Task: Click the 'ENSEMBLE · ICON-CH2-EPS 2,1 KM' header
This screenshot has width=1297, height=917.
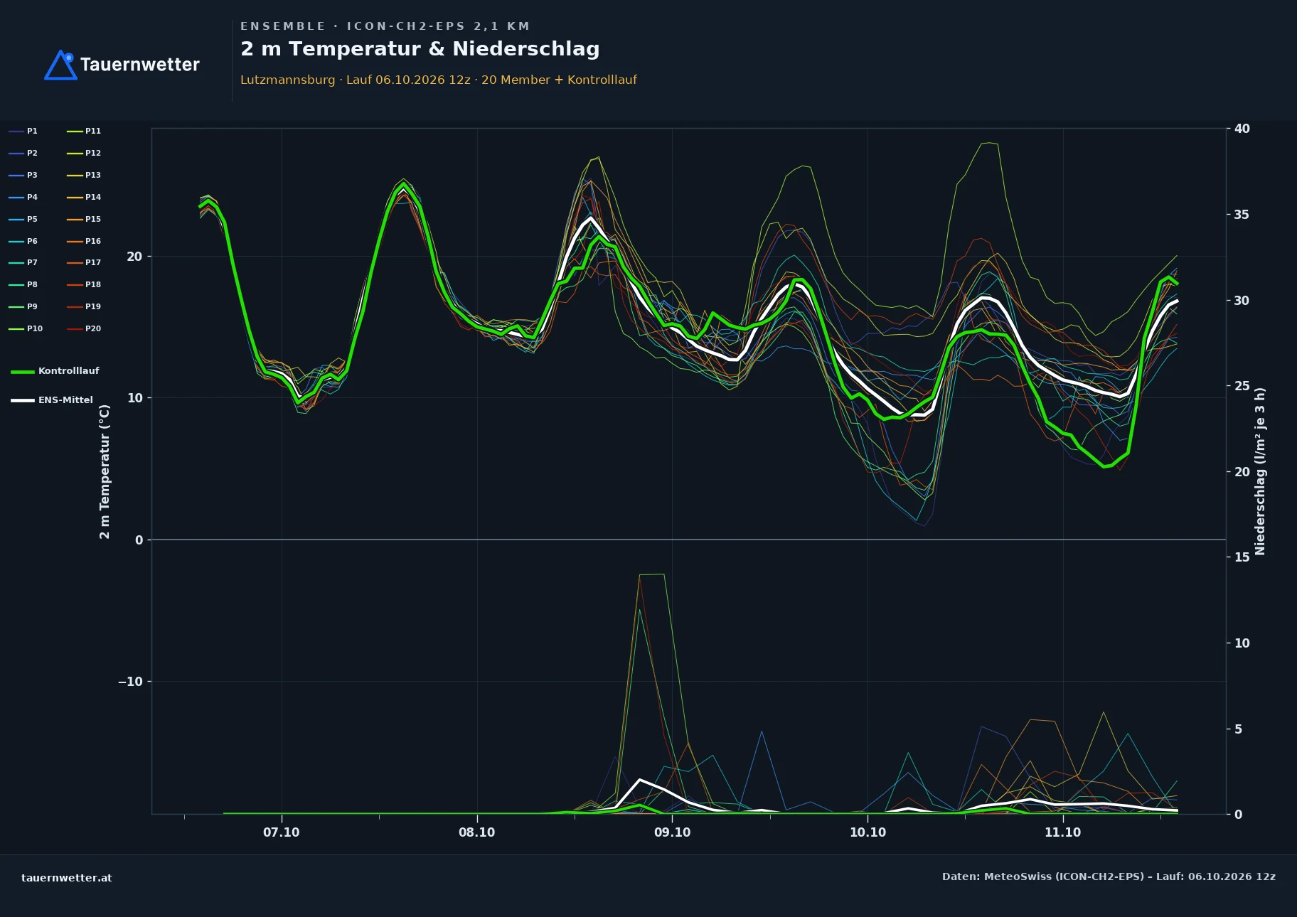Action: click(x=385, y=26)
